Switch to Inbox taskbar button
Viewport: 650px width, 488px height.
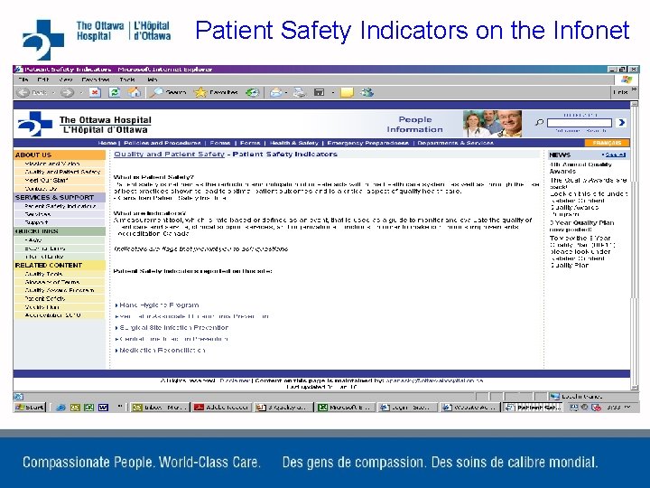(x=160, y=408)
